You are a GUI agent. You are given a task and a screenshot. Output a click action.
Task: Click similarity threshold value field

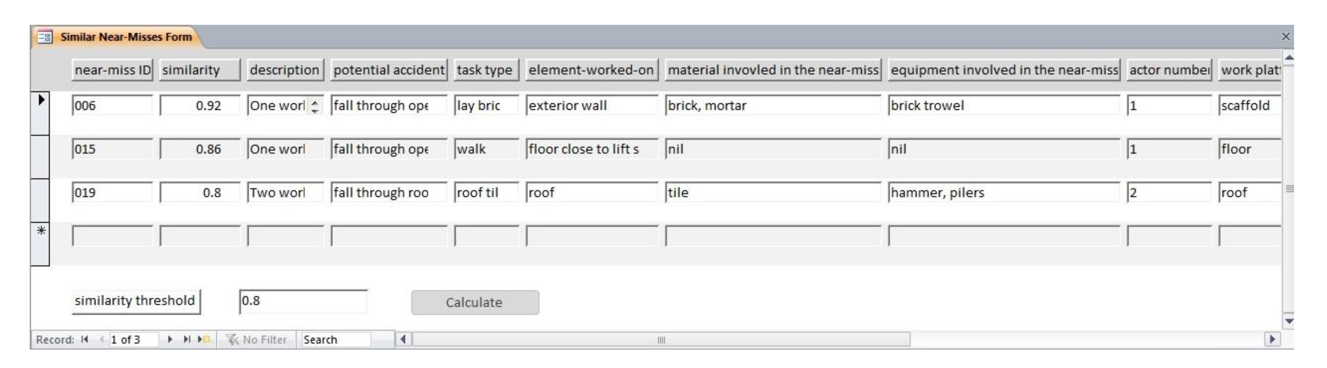(303, 301)
